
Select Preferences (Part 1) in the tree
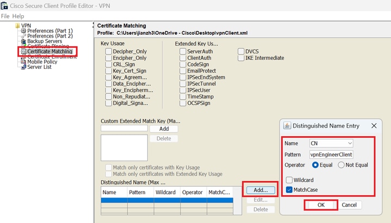pos(50,30)
